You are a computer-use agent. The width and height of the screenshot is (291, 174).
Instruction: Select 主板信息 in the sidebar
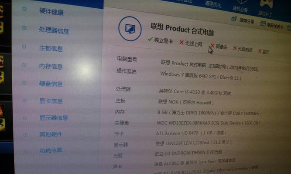click(51, 48)
